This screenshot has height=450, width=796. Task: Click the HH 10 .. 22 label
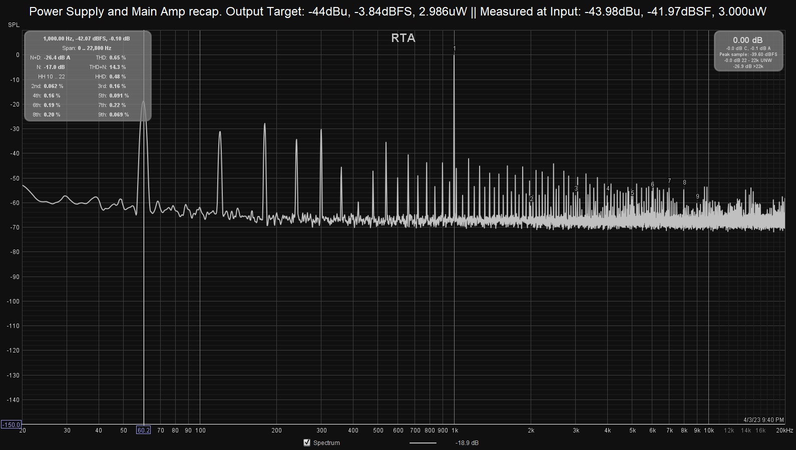pos(52,76)
